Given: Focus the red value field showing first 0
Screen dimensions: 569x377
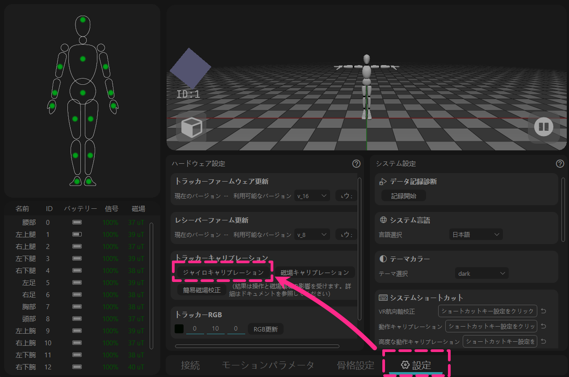Looking at the screenshot, I should click(x=195, y=329).
